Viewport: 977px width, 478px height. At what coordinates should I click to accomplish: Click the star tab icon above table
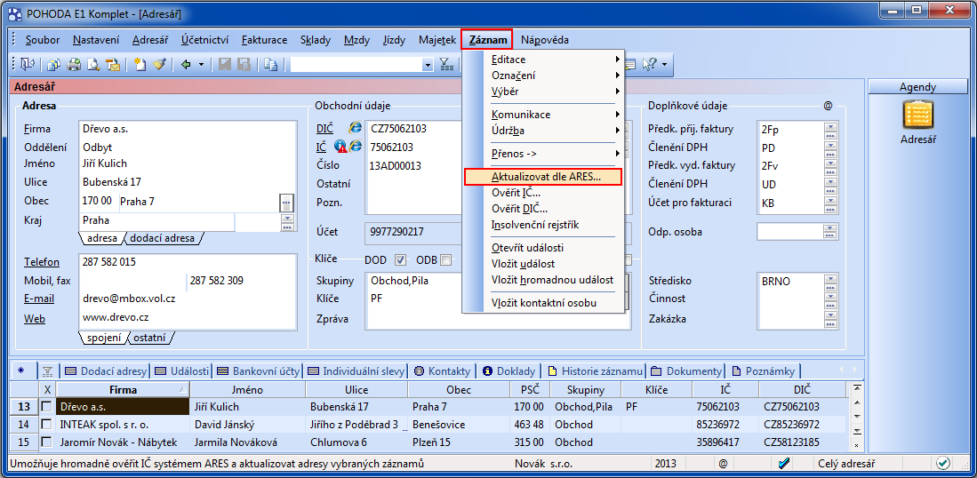[20, 371]
